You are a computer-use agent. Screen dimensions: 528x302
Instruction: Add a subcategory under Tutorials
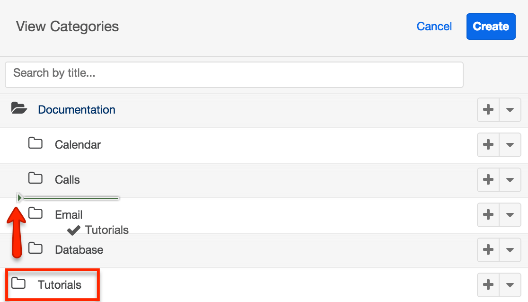[488, 284]
